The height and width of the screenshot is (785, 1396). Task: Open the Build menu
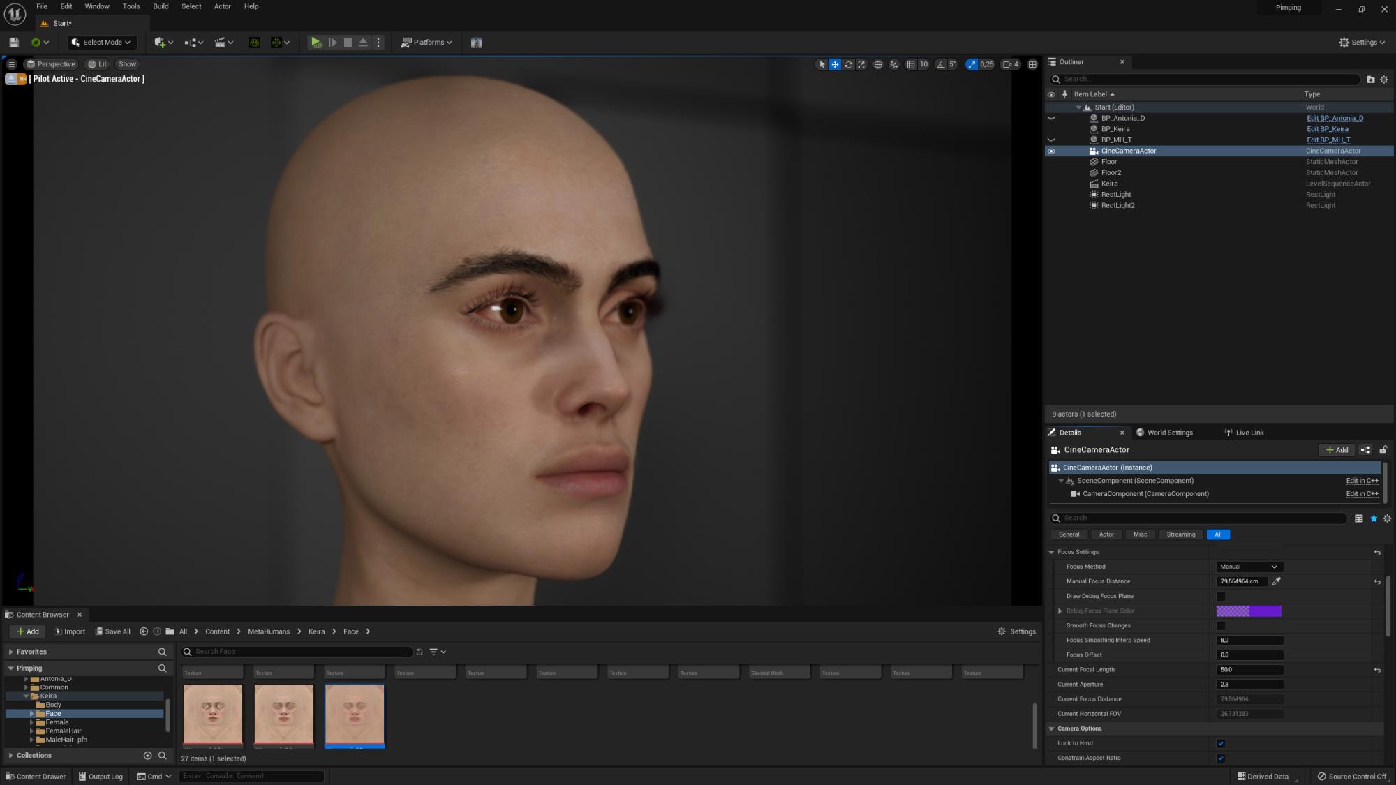click(161, 6)
